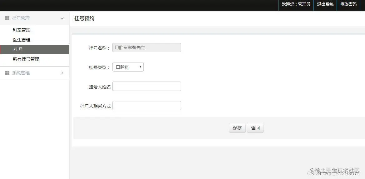Click the 返回 button
Viewport: 365px width, 179px height.
pos(255,128)
